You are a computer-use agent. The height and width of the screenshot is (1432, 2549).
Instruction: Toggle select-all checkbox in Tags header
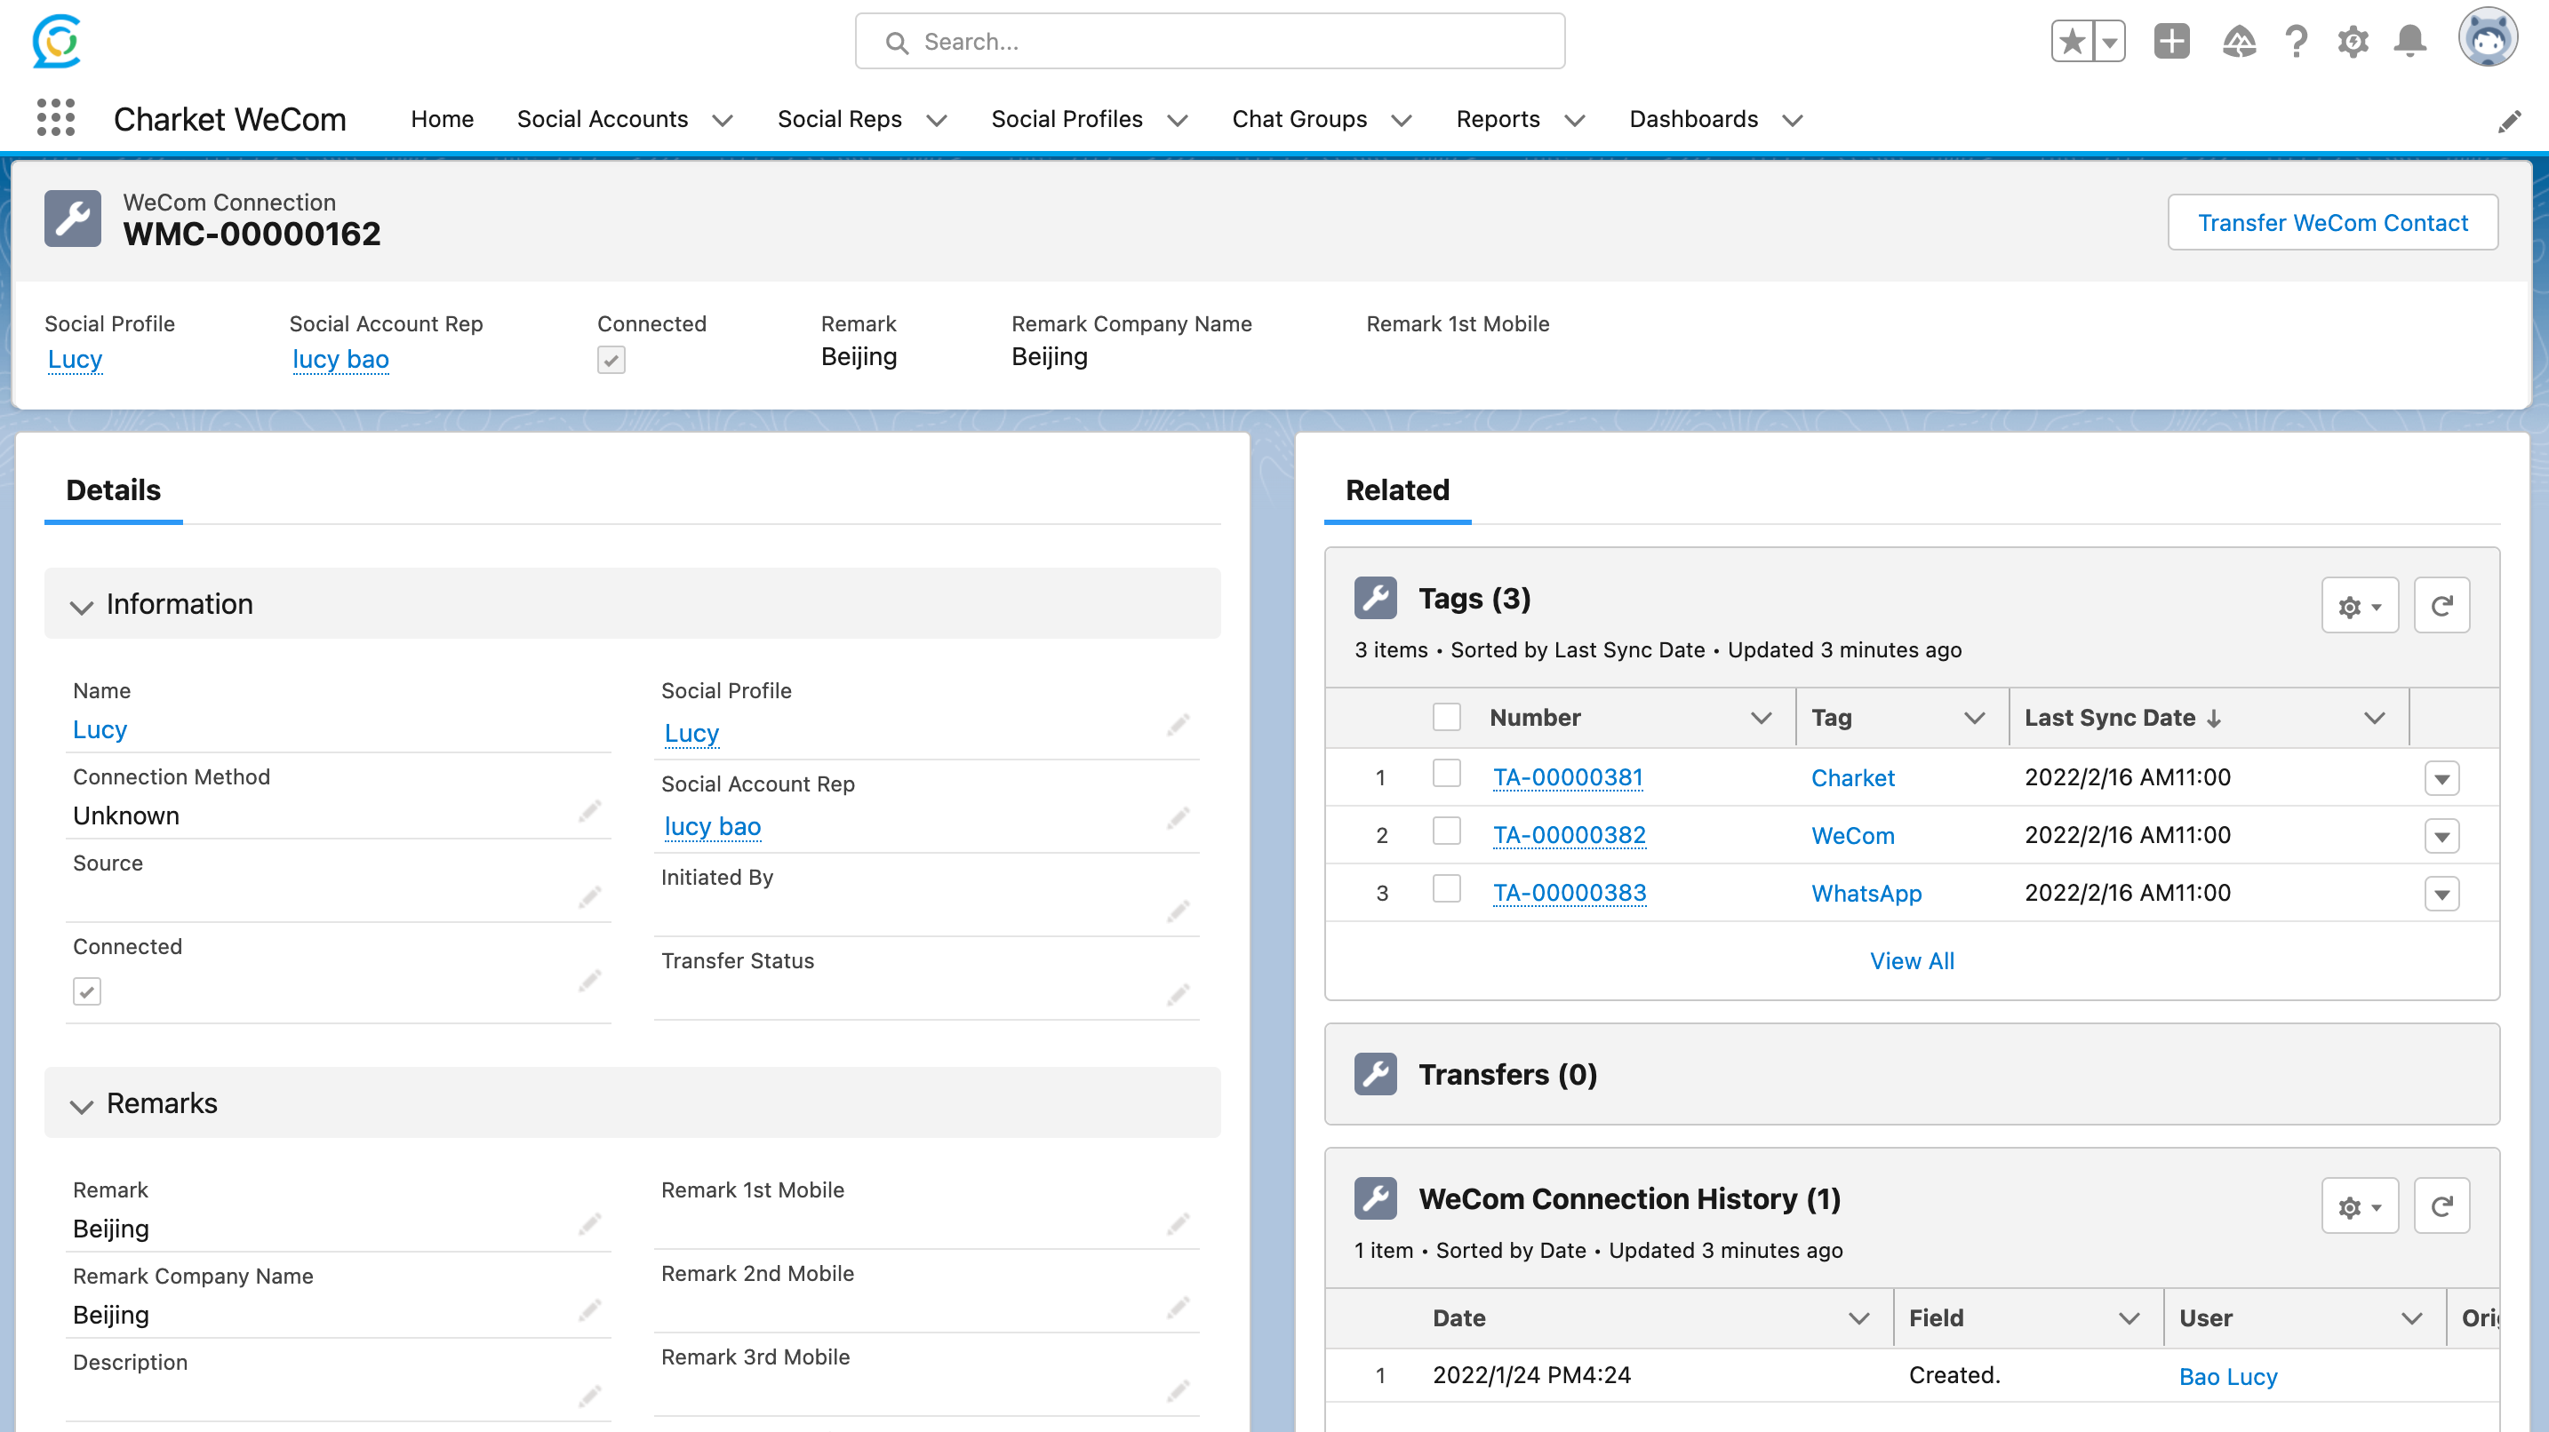pos(1446,717)
